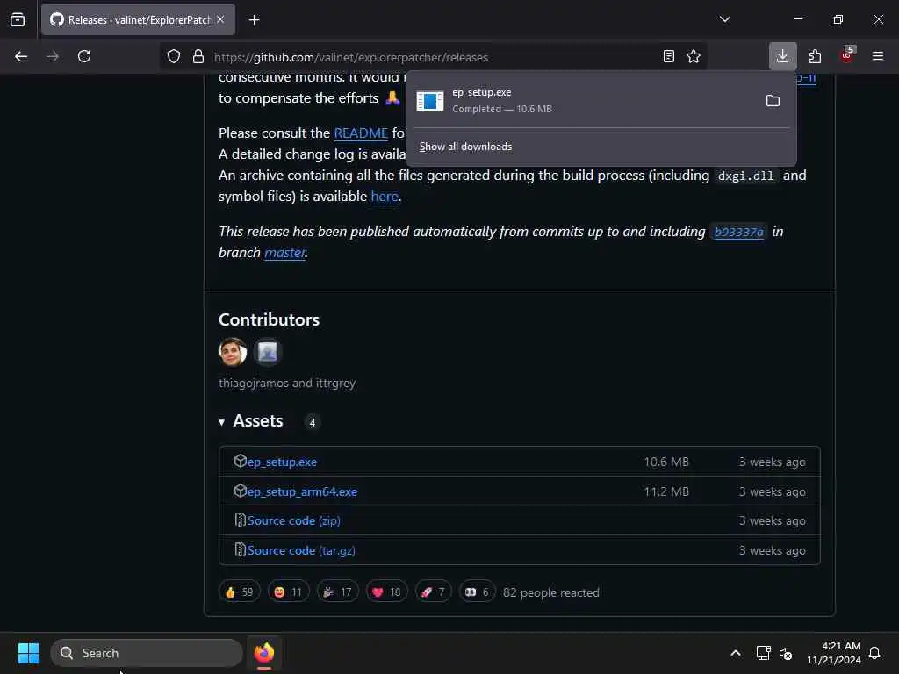The image size is (899, 674).
Task: Toggle thumbs up reaction with 59
Action: (240, 592)
